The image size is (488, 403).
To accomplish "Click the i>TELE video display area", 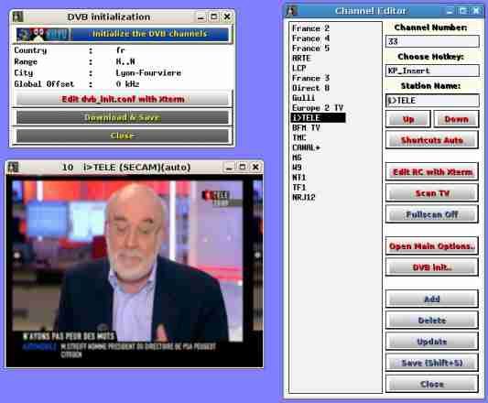I will point(135,271).
